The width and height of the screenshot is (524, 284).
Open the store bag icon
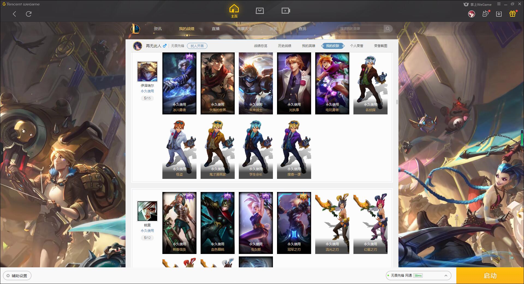[260, 11]
